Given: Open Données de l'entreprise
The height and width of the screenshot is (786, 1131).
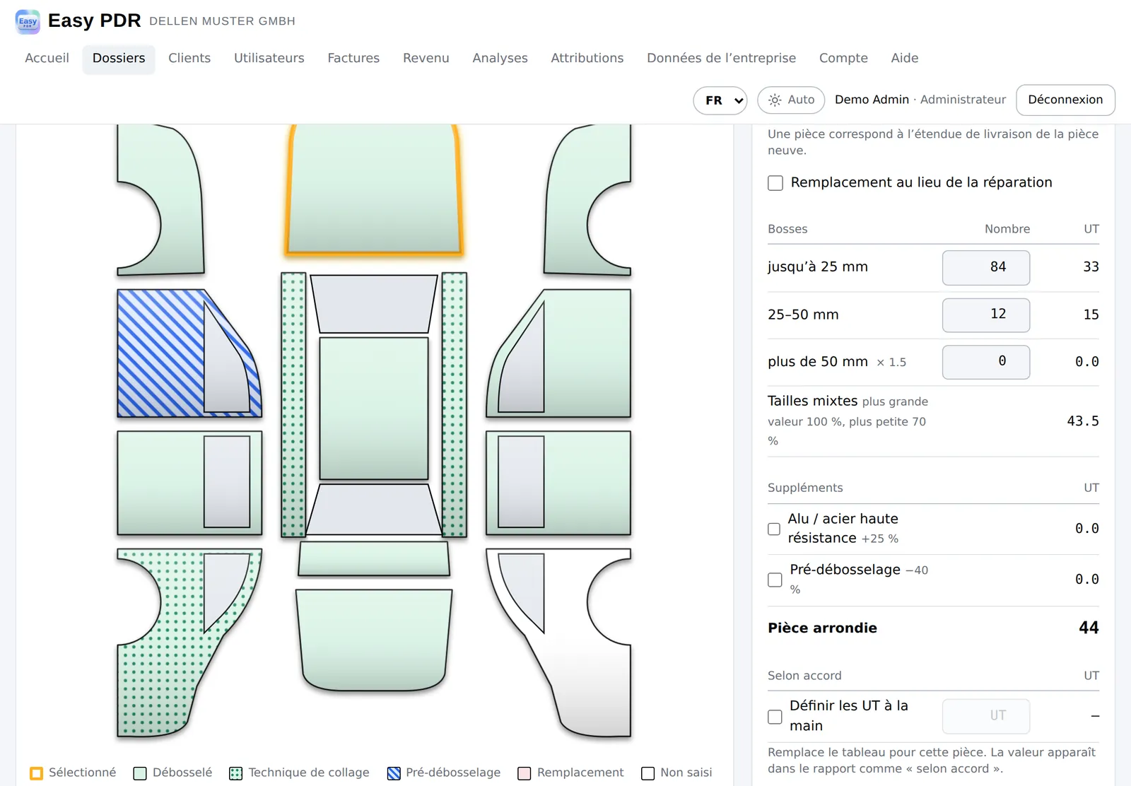Looking at the screenshot, I should (x=721, y=58).
